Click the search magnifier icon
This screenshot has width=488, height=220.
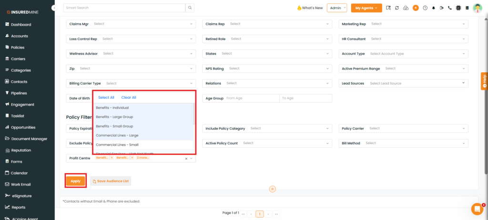pos(190,8)
